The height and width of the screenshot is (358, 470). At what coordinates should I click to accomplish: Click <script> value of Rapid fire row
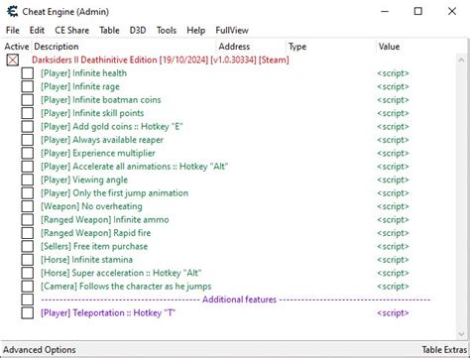coord(393,233)
